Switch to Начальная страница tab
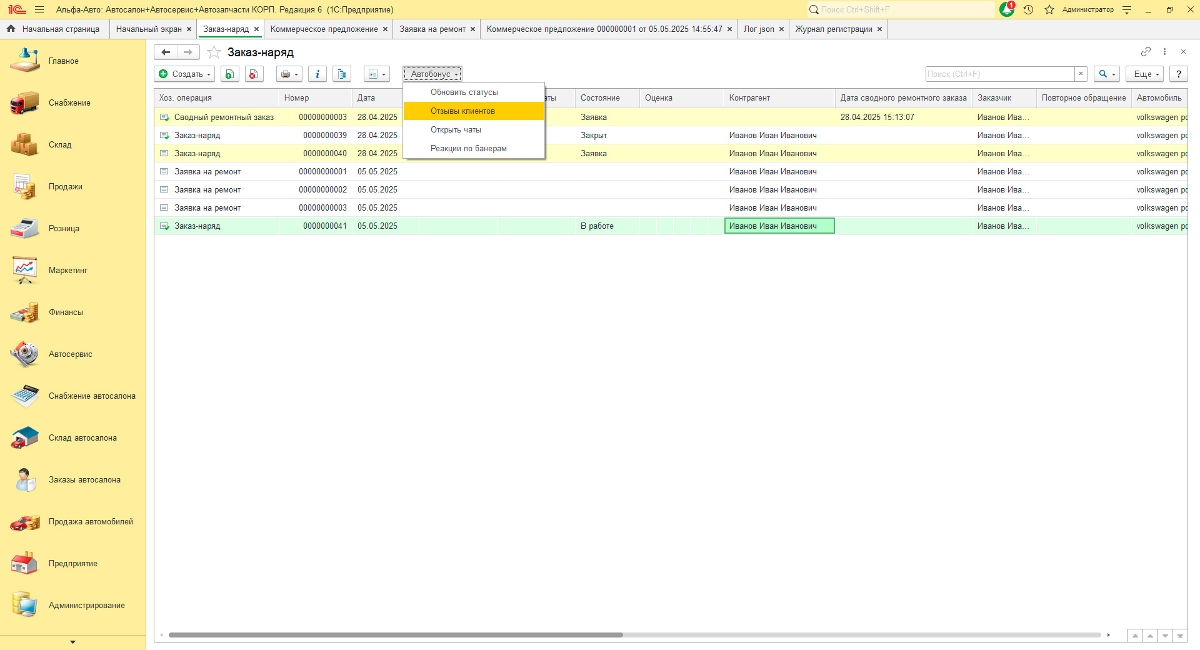Image resolution: width=1200 pixels, height=650 pixels. point(54,29)
